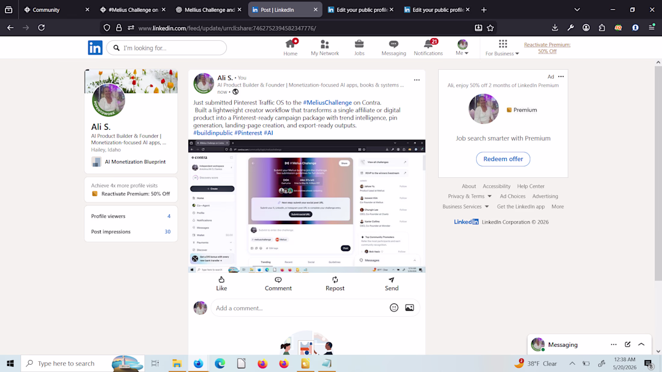Compose a new message icon
The image size is (662, 372).
click(627, 344)
